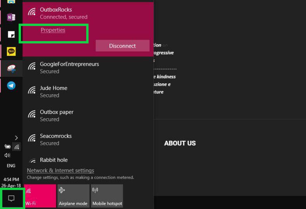Open Properties of the OutboxRocks network
Image resolution: width=306 pixels, height=209 pixels.
53,30
